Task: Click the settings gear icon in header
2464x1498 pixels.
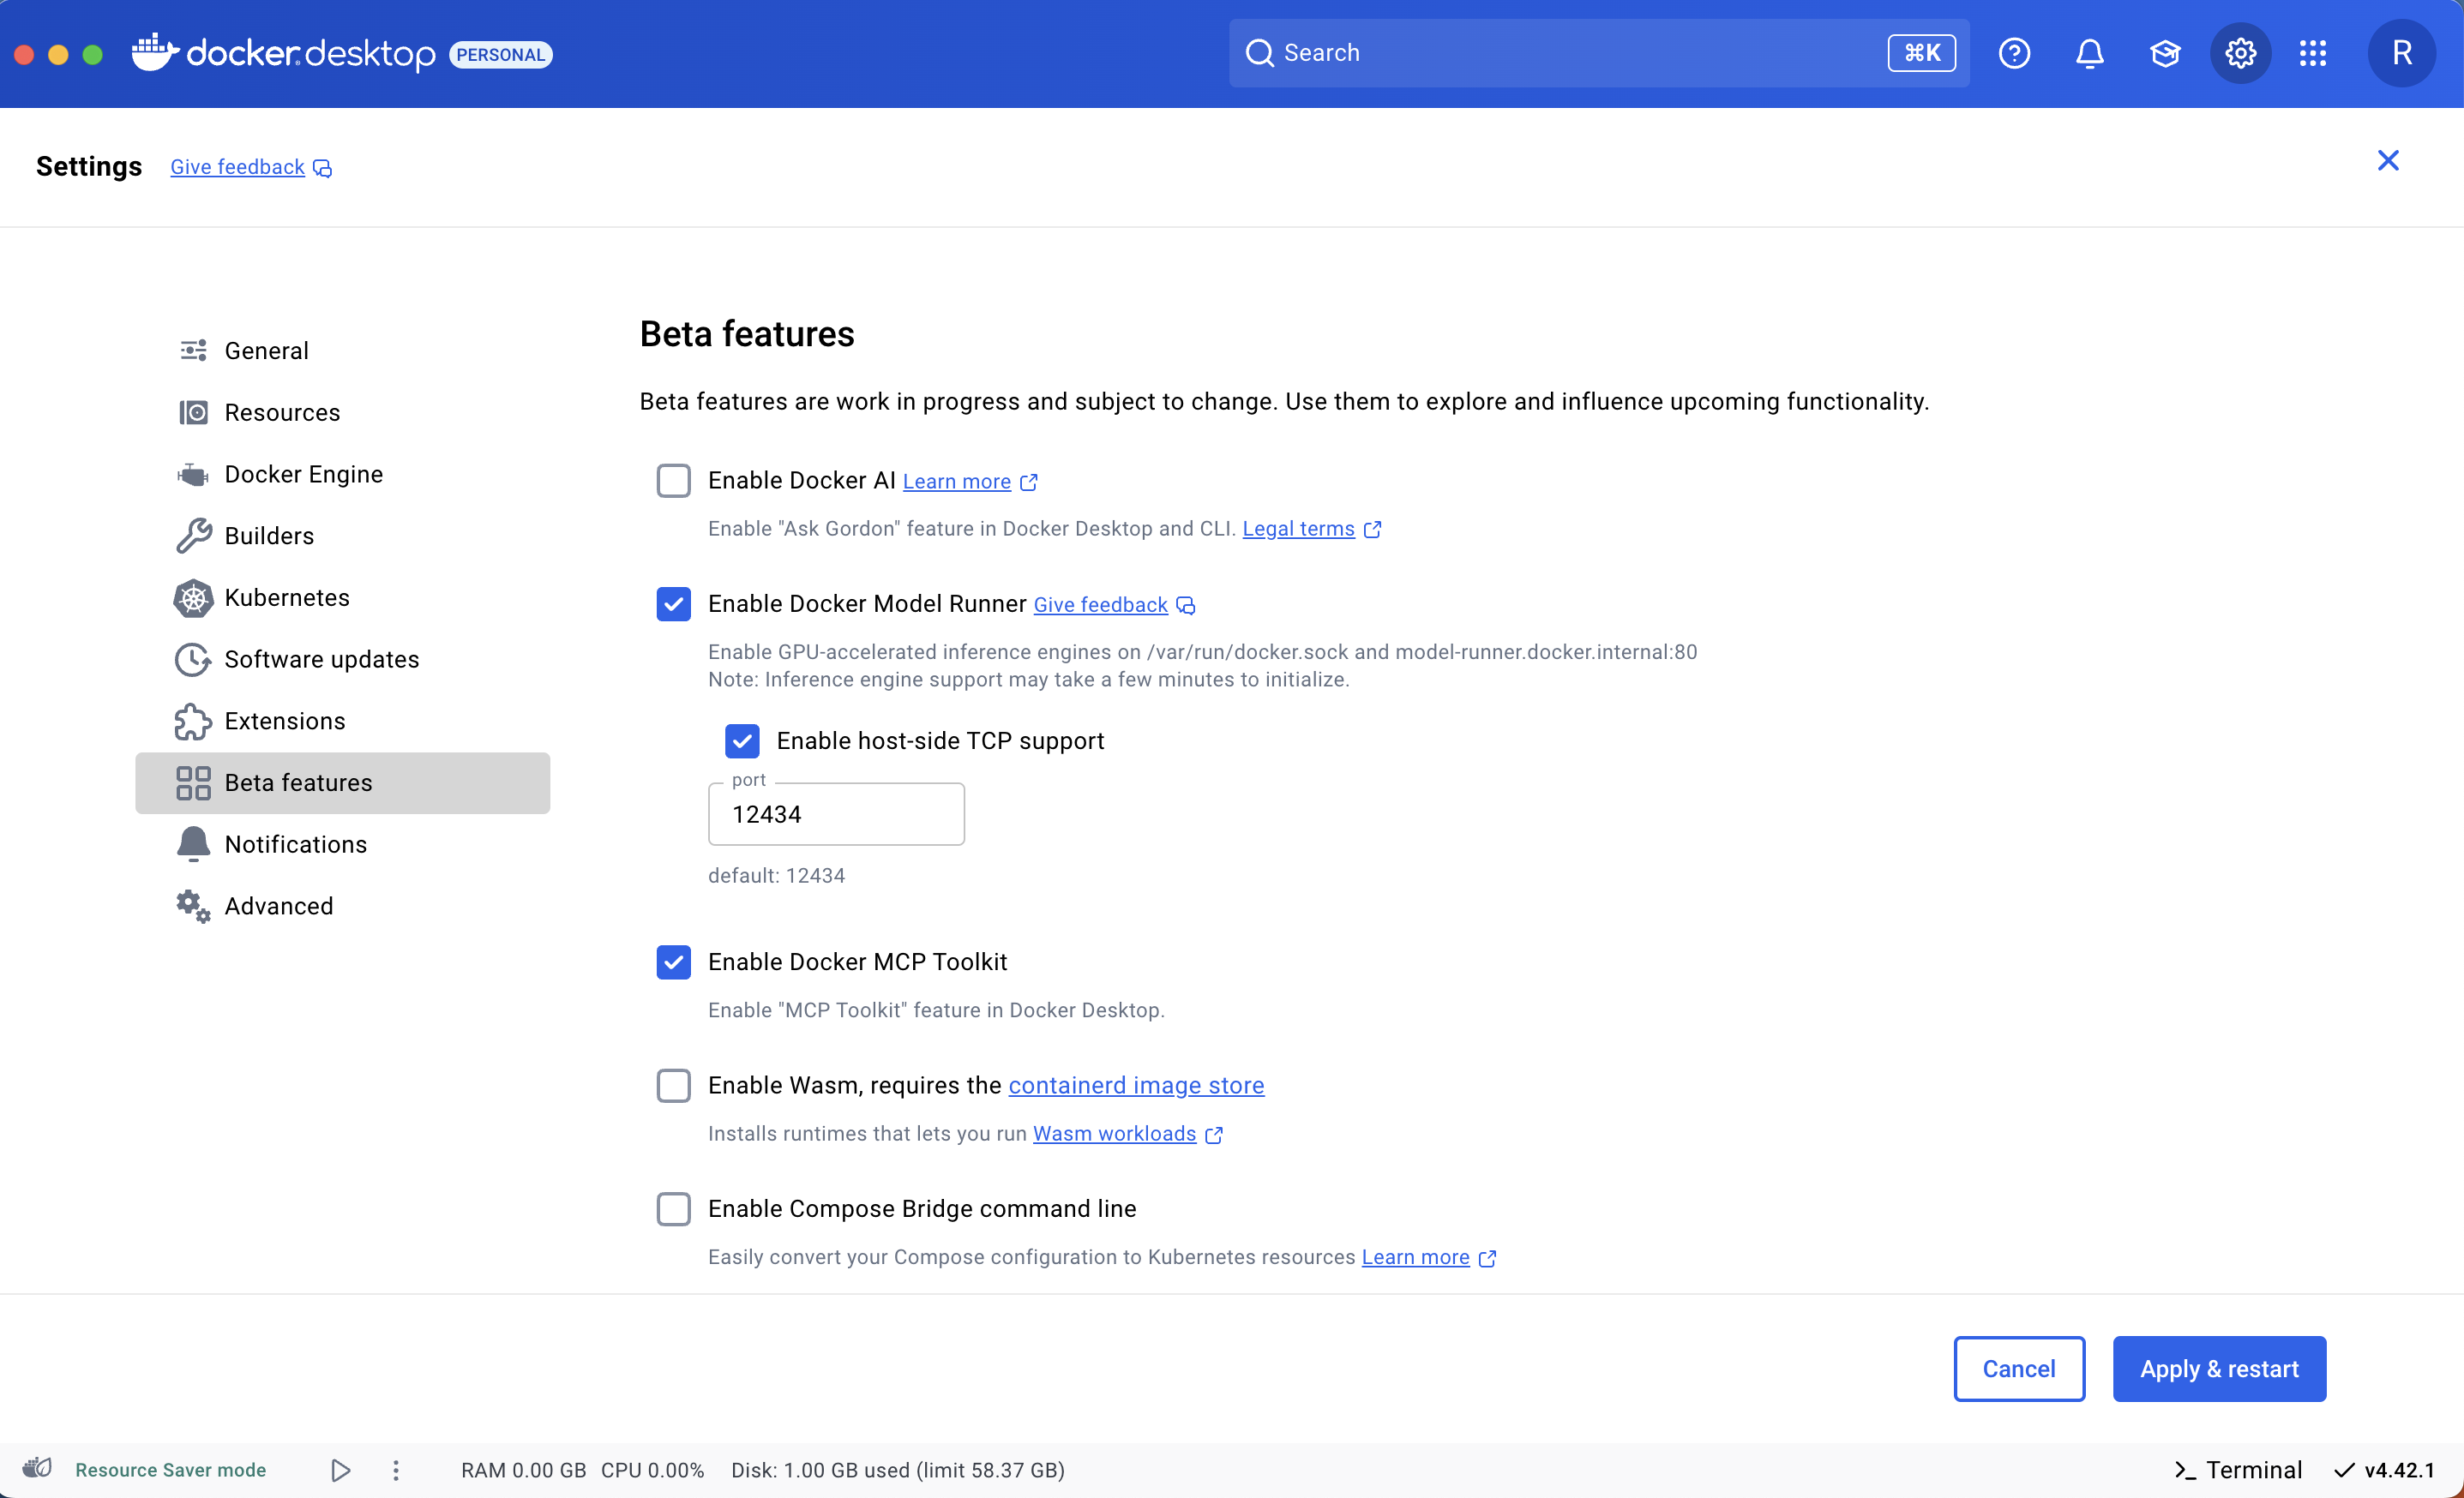Action: click(x=2240, y=53)
